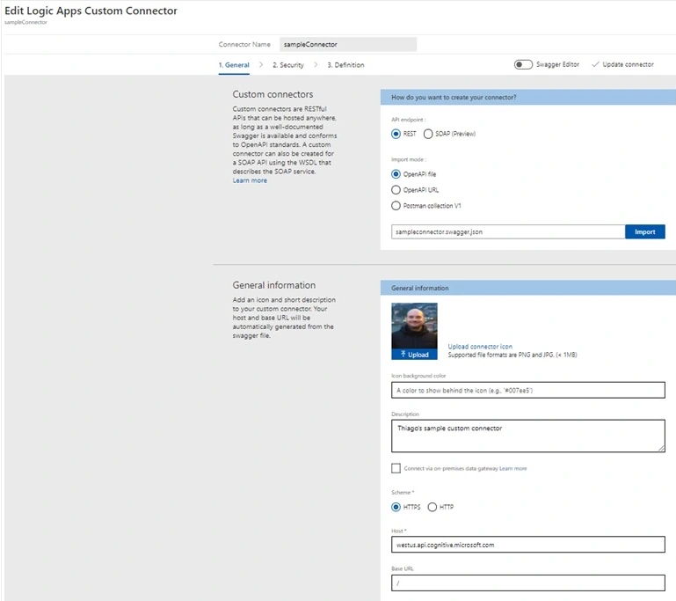This screenshot has width=676, height=601.
Task: Click the chevron between General and Security
Action: [x=261, y=65]
